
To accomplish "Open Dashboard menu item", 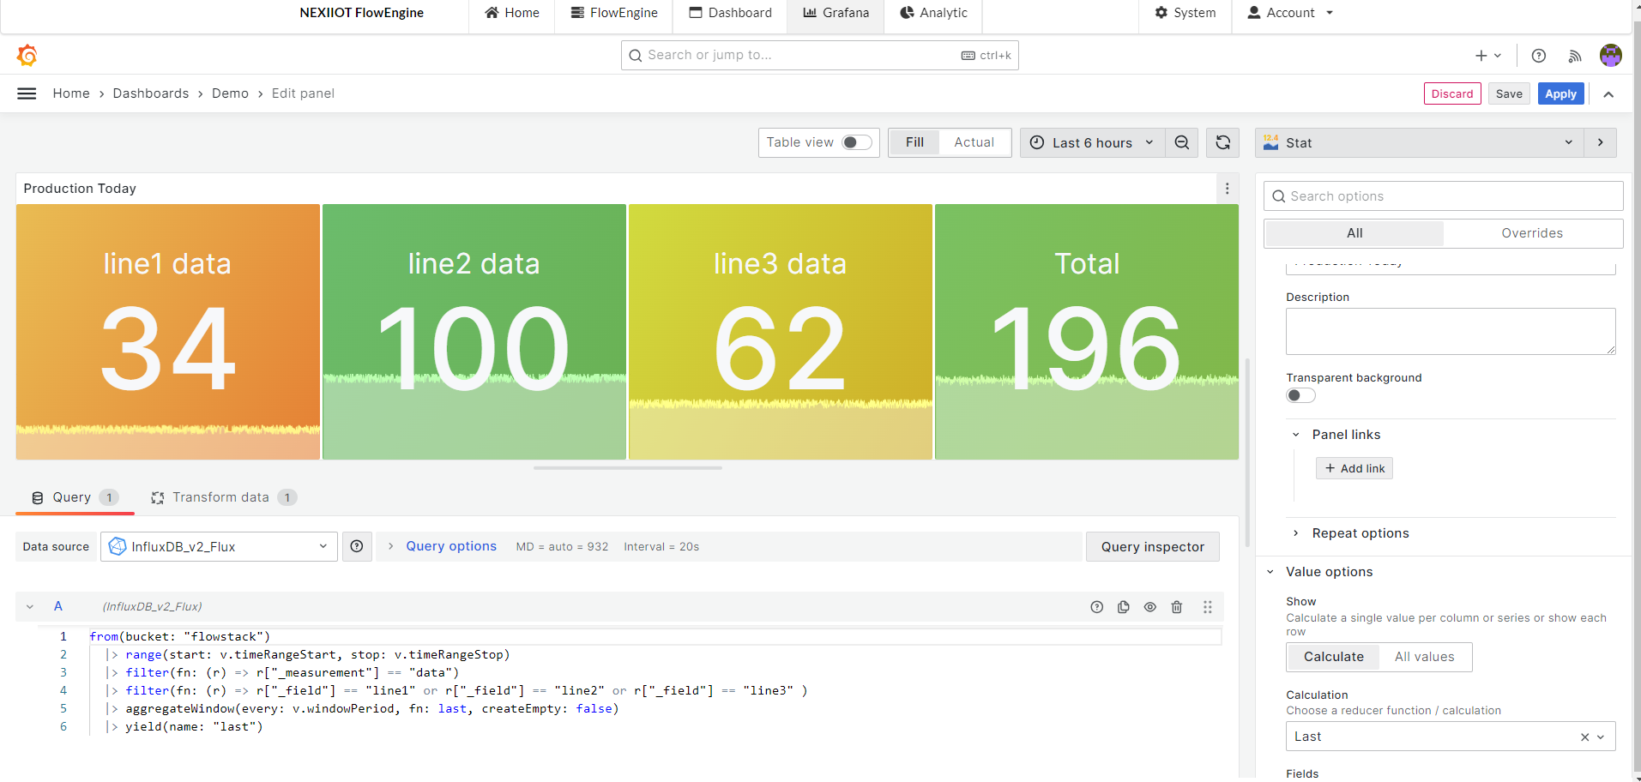I will point(731,13).
